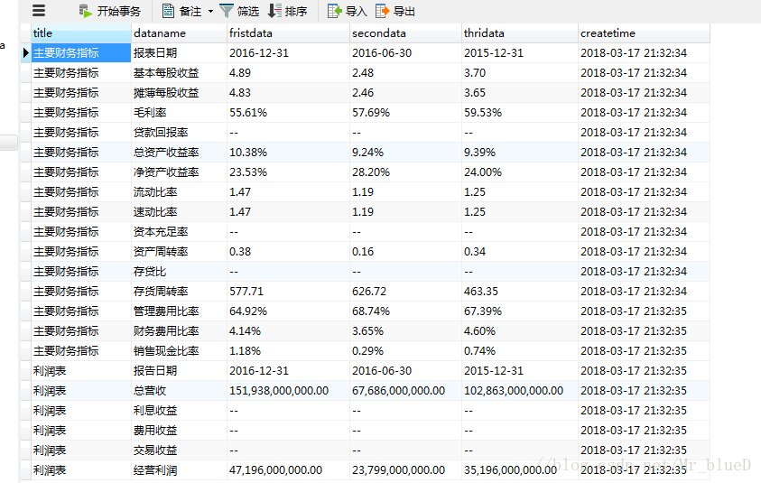
Task: Click the title column header
Action: point(81,33)
